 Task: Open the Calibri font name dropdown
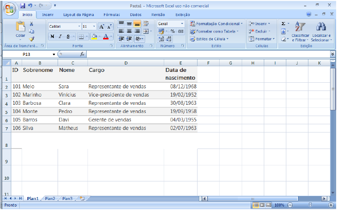pyautogui.click(x=79, y=26)
